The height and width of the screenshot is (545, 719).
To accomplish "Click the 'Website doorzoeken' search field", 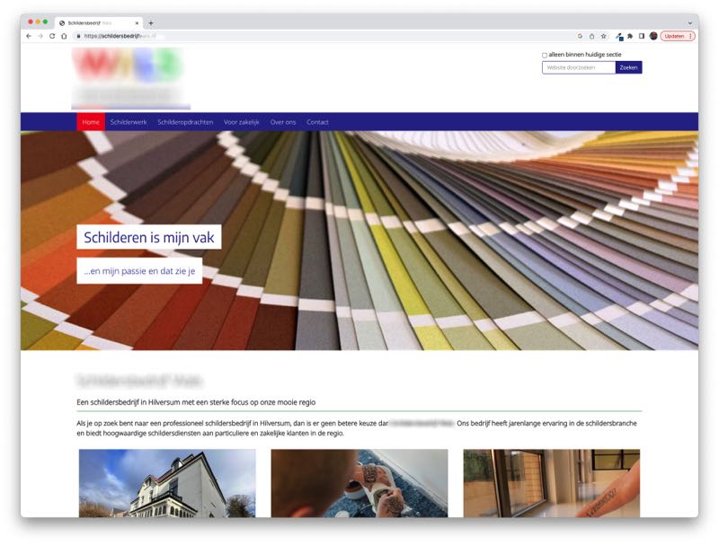I will (x=578, y=67).
